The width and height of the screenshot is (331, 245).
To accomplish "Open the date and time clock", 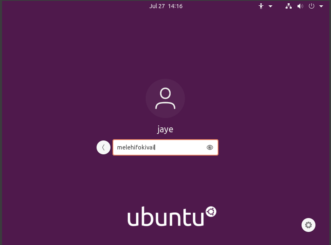I will click(166, 6).
